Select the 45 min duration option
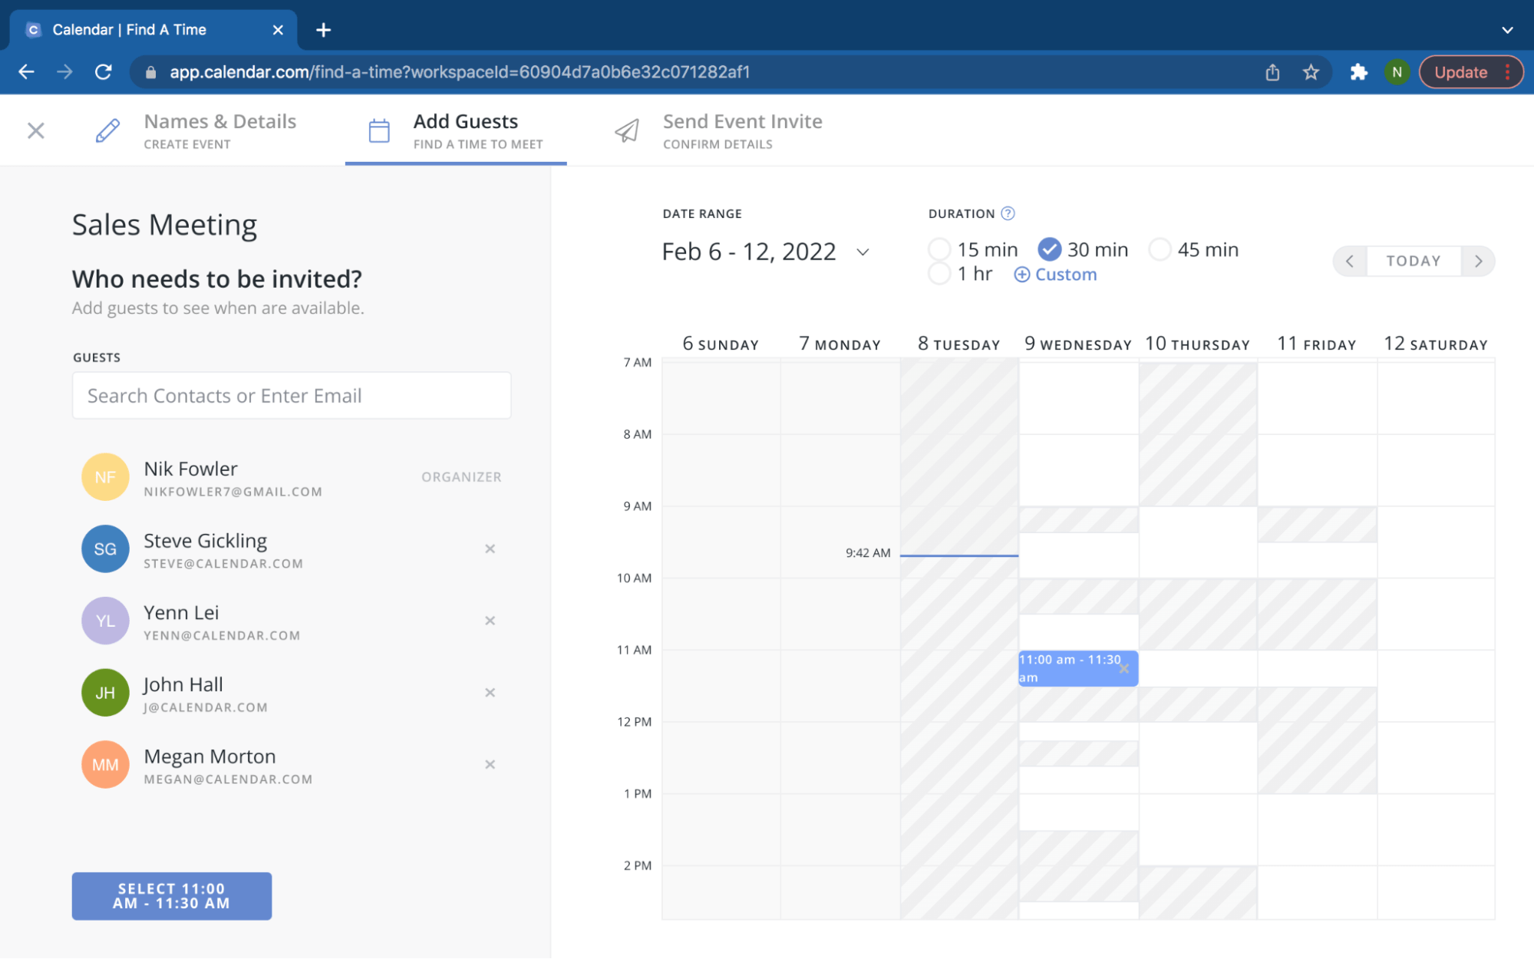1534x959 pixels. point(1160,249)
